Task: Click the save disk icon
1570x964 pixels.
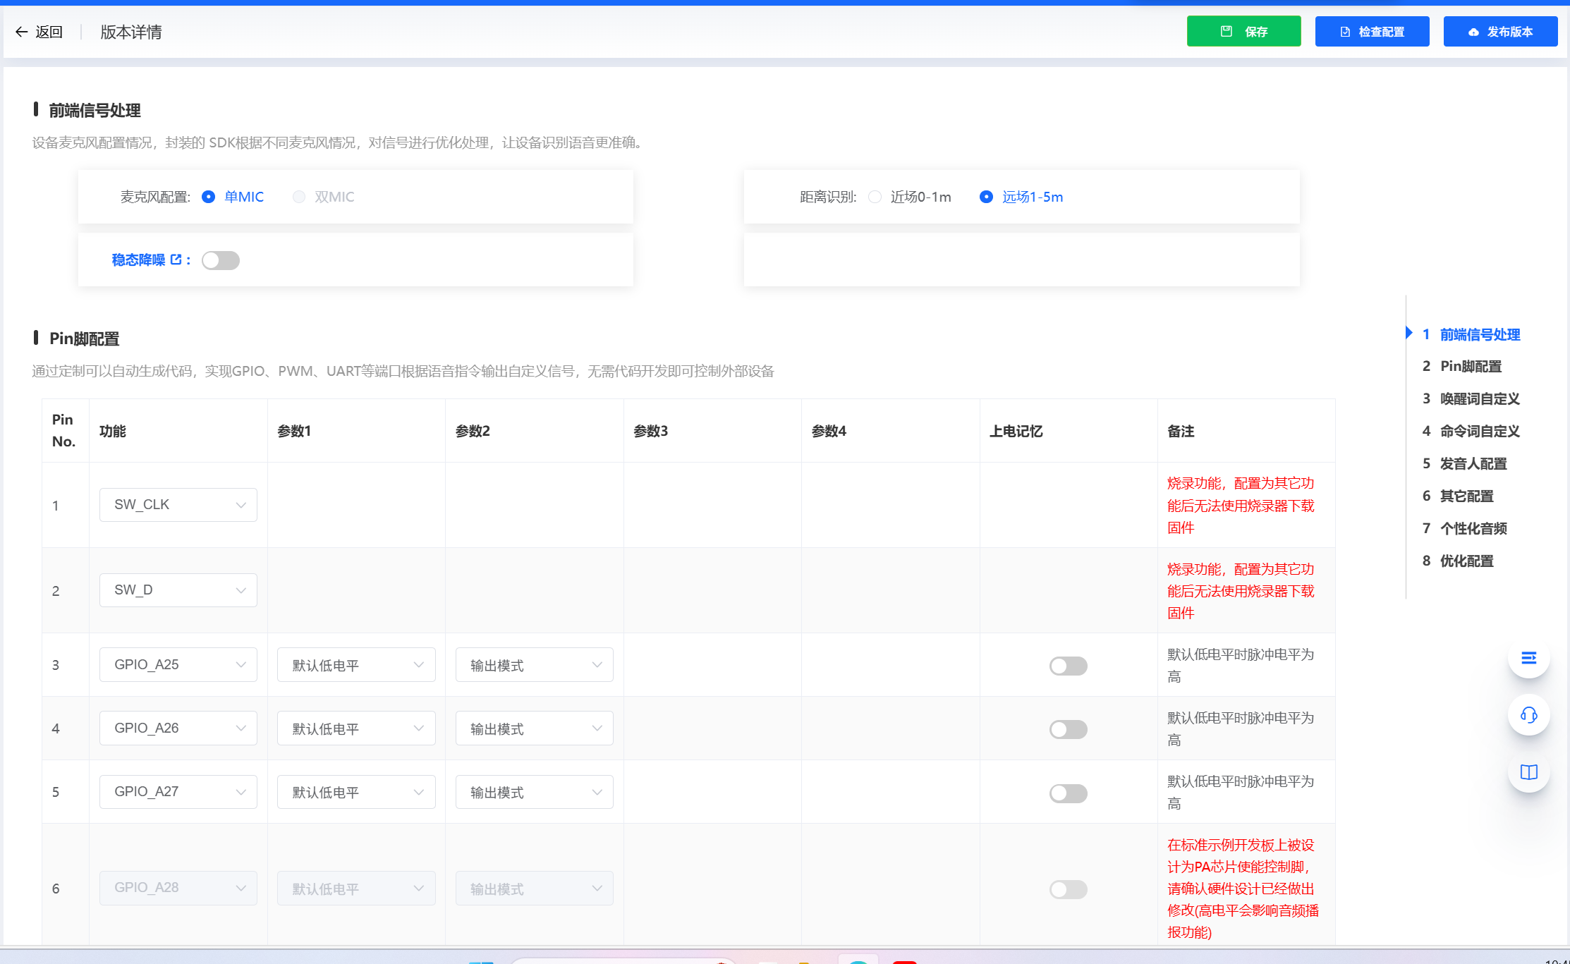Action: [1226, 31]
